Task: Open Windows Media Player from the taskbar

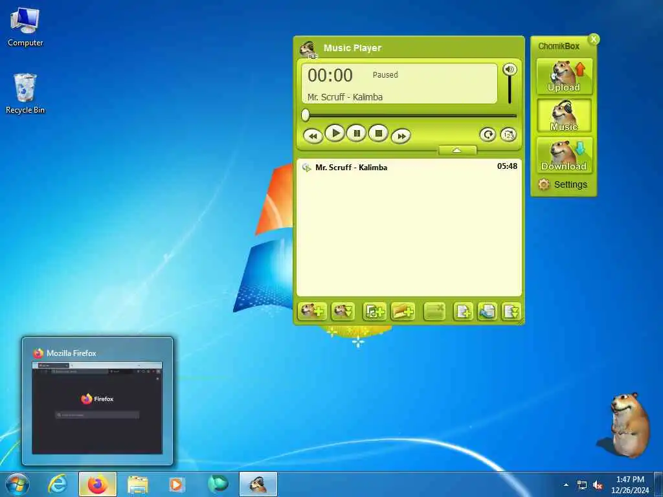Action: [177, 484]
